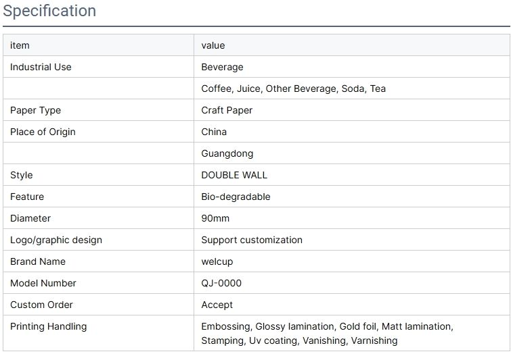The height and width of the screenshot is (356, 511).
Task: Select the 90mm diameter value
Action: pos(215,218)
